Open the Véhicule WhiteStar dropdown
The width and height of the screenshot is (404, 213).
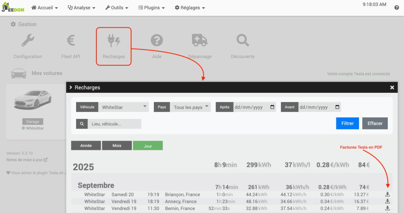[124, 107]
